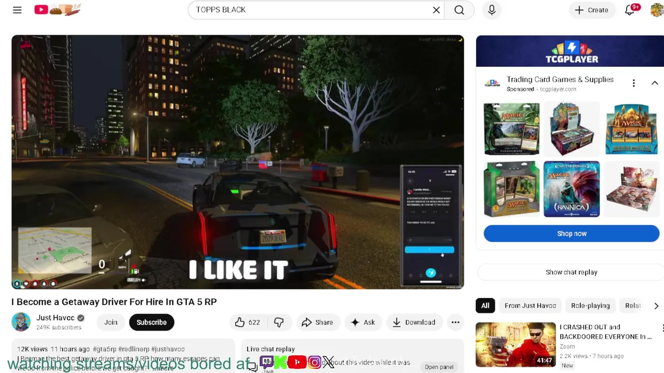
Task: Dislike the video with thumbs down
Action: tap(279, 322)
